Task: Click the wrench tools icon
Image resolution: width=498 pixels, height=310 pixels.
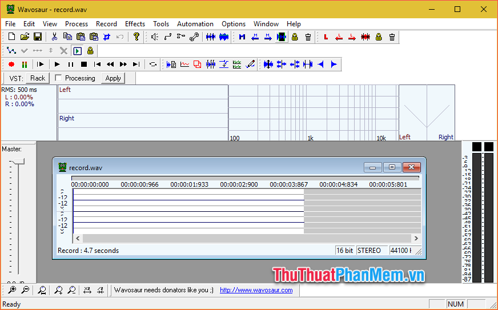Action: click(194, 37)
